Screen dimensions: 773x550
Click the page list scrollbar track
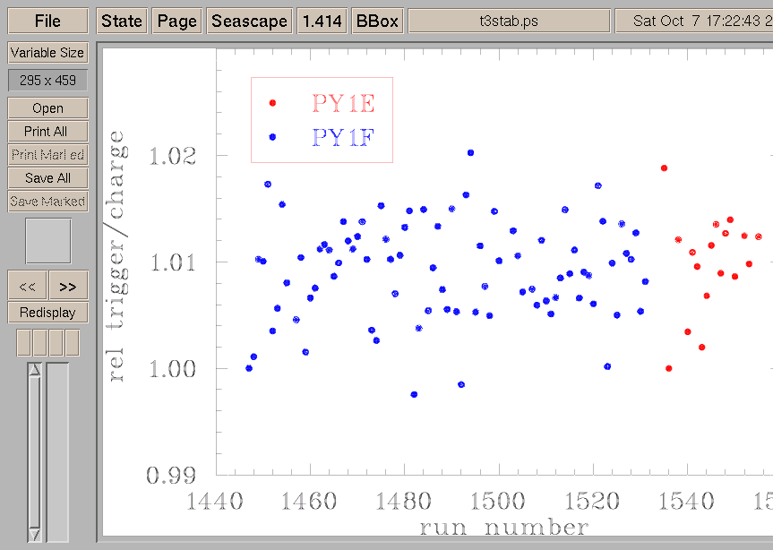tap(34, 452)
